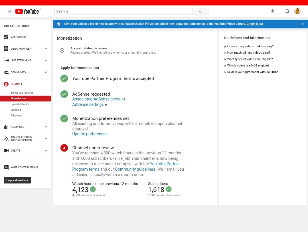308x232 pixels.
Task: Click the Live Streaming broadcast icon
Action: click(6, 60)
